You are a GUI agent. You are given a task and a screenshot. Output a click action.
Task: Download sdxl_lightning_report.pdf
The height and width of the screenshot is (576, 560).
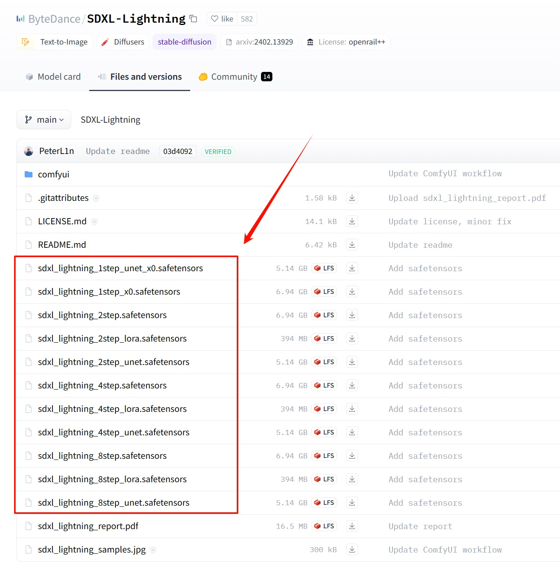352,526
